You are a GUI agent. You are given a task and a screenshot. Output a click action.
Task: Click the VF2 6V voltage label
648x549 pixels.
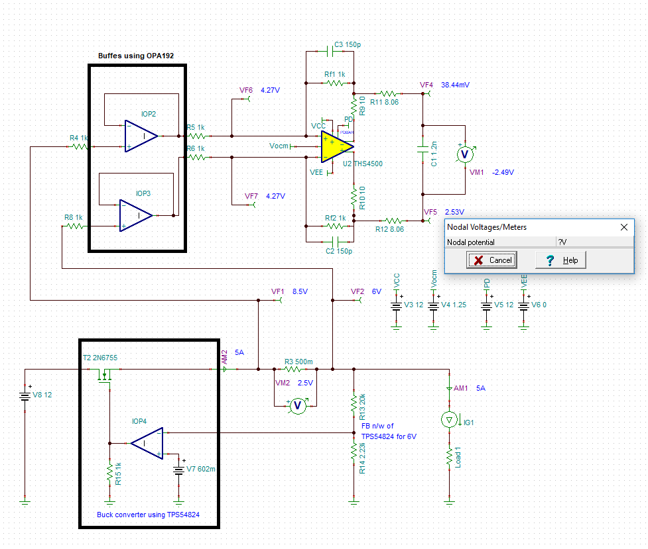click(366, 291)
